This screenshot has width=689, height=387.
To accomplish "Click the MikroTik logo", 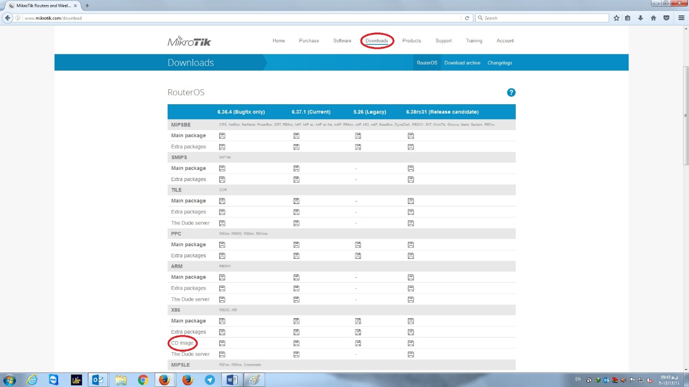I will [189, 41].
